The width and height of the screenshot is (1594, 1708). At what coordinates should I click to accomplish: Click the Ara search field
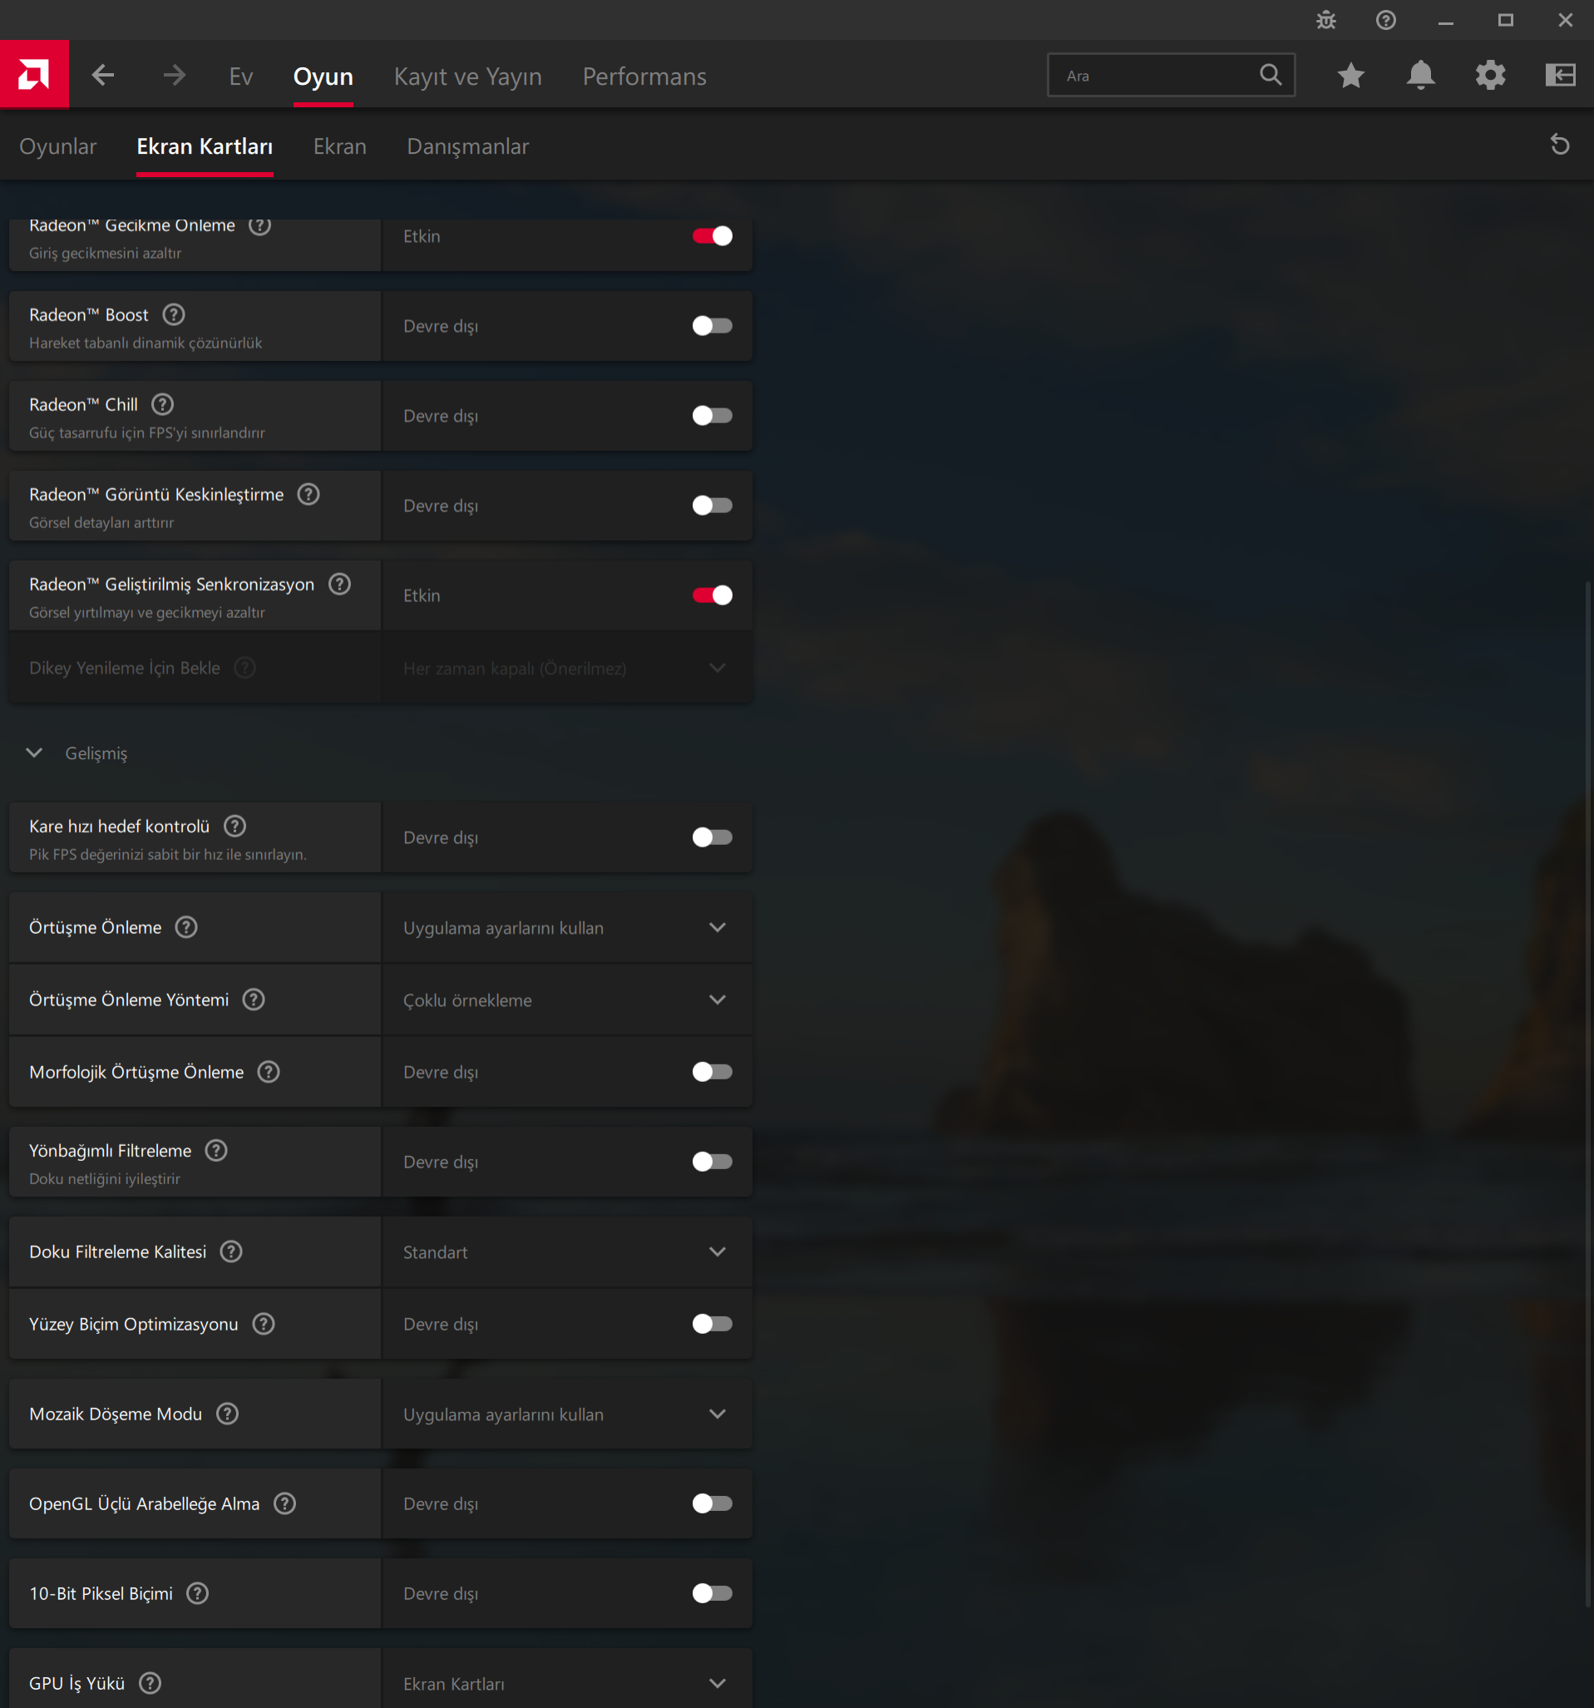click(x=1171, y=75)
